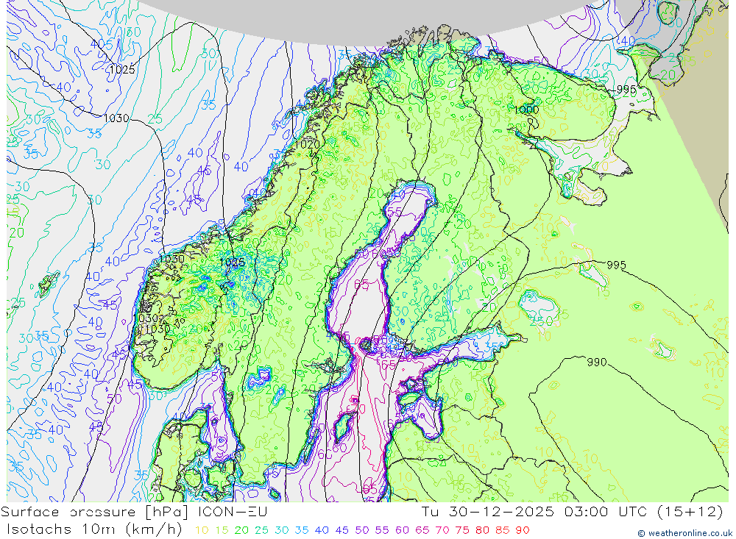The image size is (736, 539).
Task: Select the 75 value in the isotach legend
Action: (x=462, y=531)
